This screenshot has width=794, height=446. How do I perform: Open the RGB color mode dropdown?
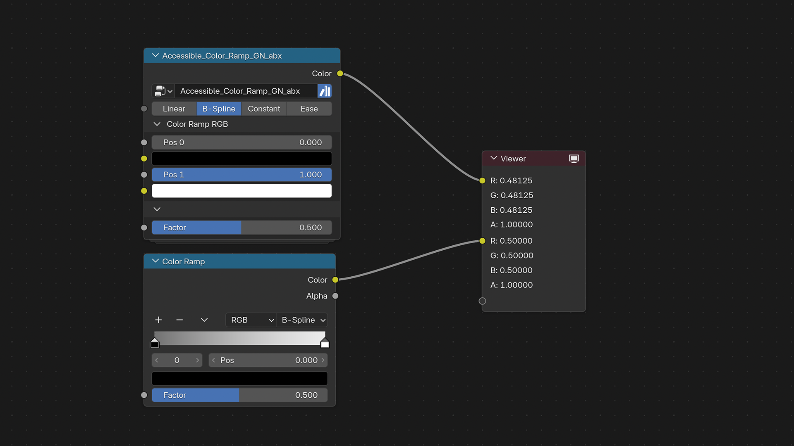251,320
